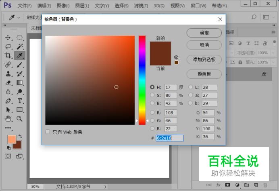
Task: Select the H hue radio button
Action: (x=152, y=87)
